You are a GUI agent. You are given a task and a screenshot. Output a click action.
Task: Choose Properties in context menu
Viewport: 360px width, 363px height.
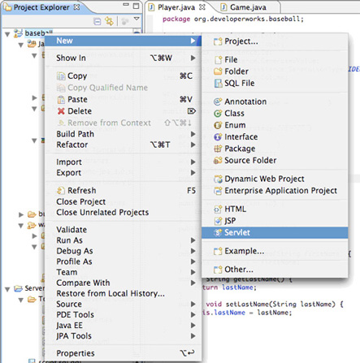pos(123,353)
